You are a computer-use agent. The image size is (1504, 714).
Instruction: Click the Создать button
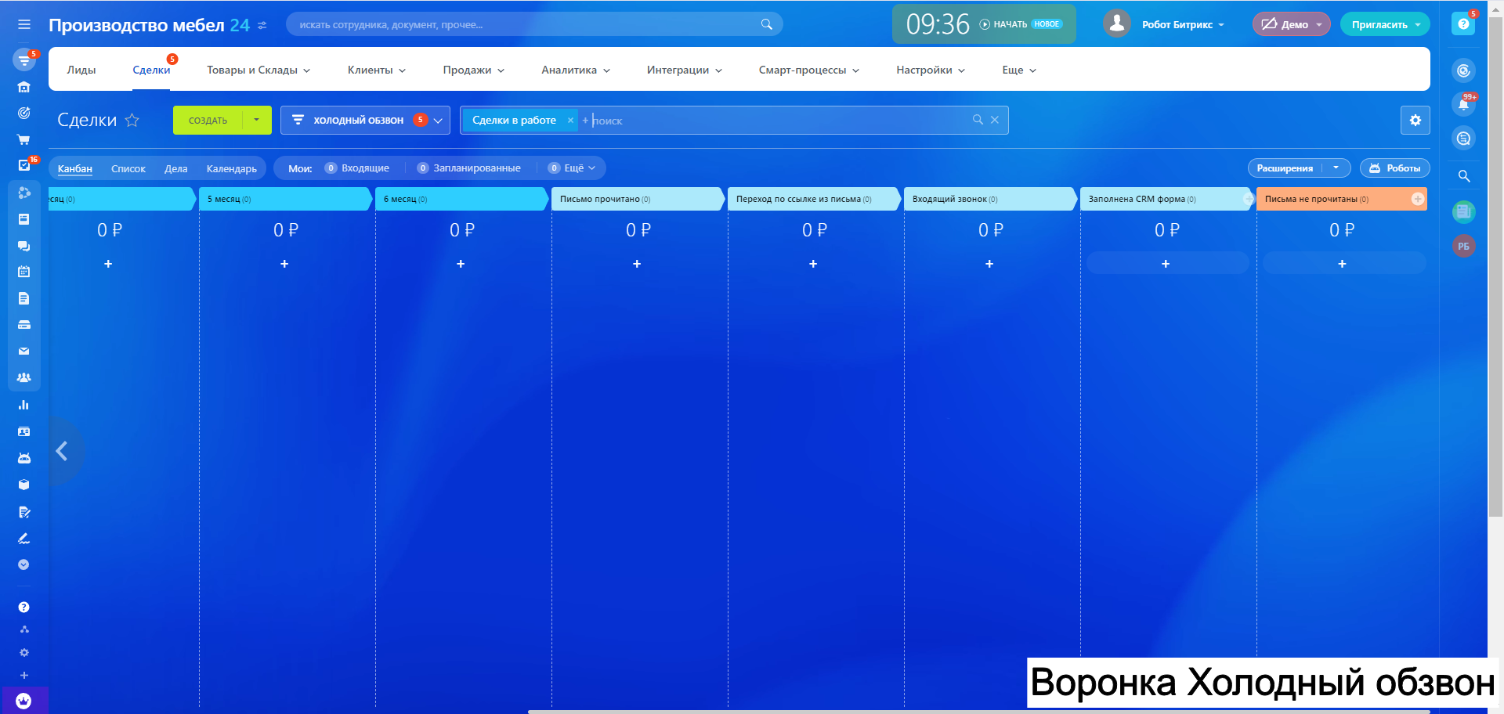point(208,120)
